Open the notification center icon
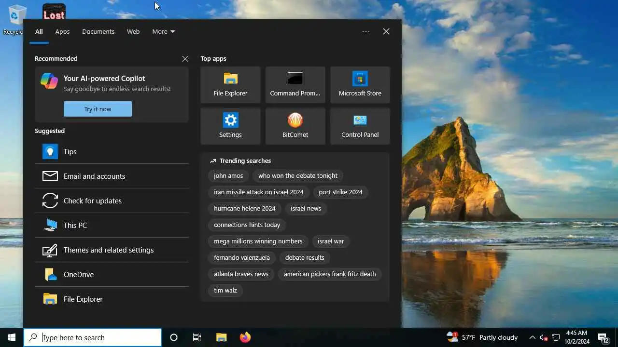 [x=603, y=337]
